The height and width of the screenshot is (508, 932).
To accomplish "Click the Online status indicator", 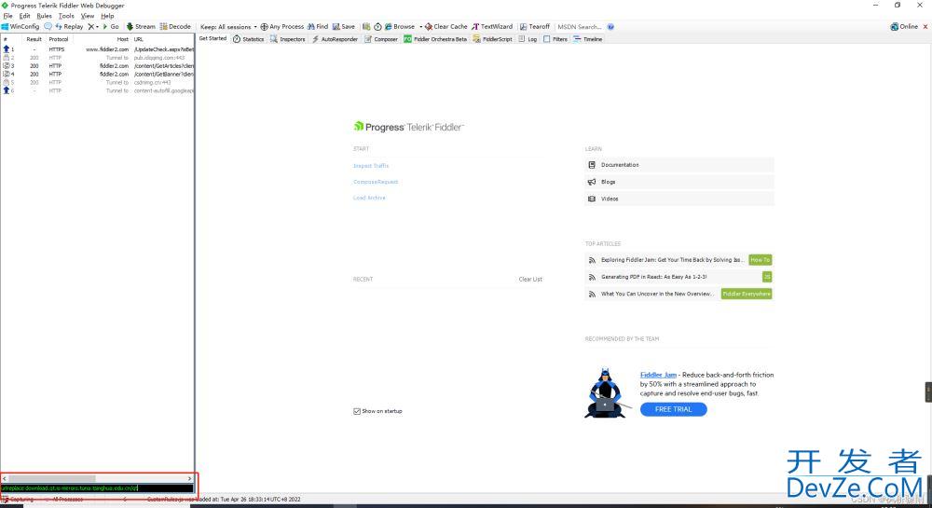I will coord(904,27).
